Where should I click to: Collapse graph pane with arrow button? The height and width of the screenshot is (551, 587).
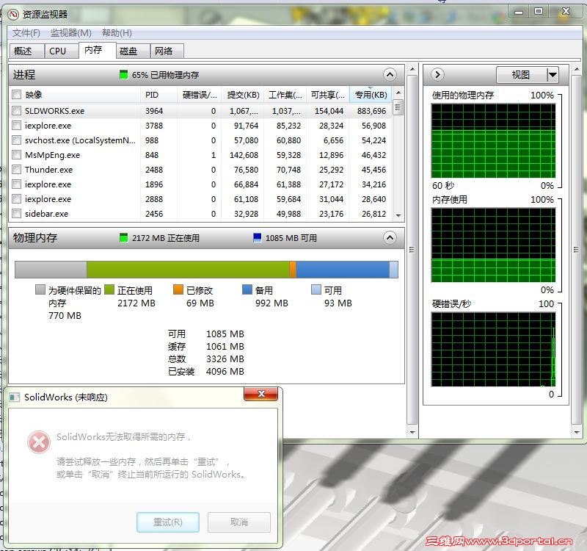point(437,75)
